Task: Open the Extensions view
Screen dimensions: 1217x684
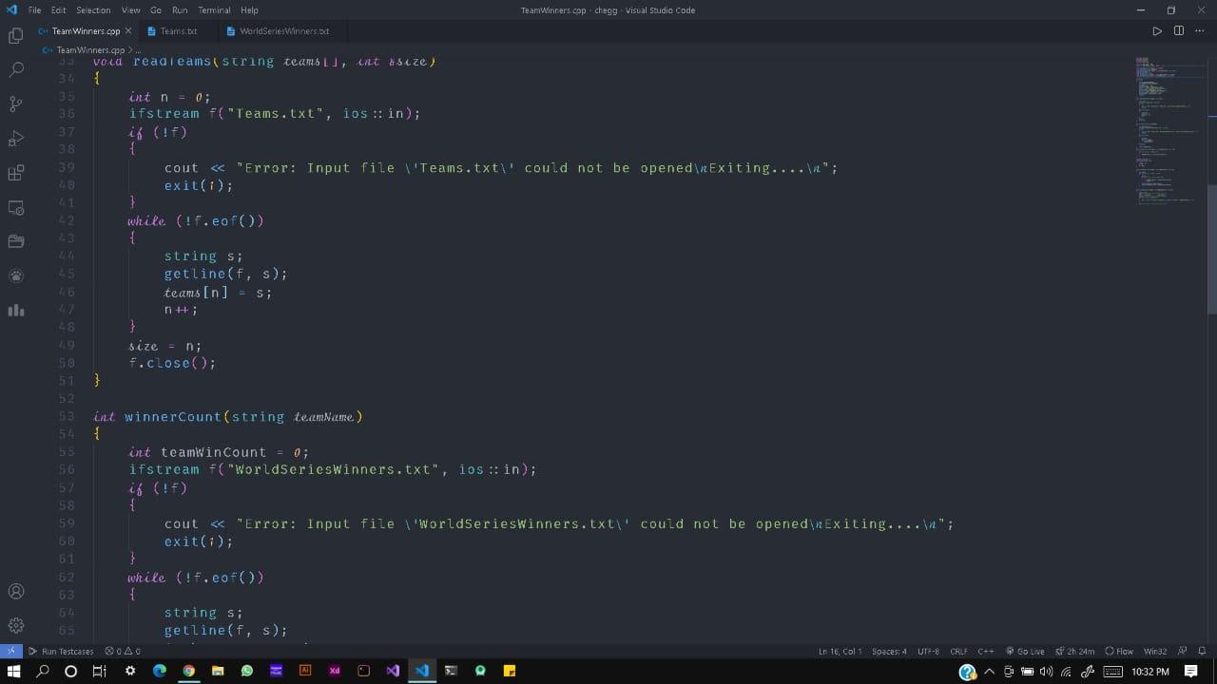Action: pos(15,173)
